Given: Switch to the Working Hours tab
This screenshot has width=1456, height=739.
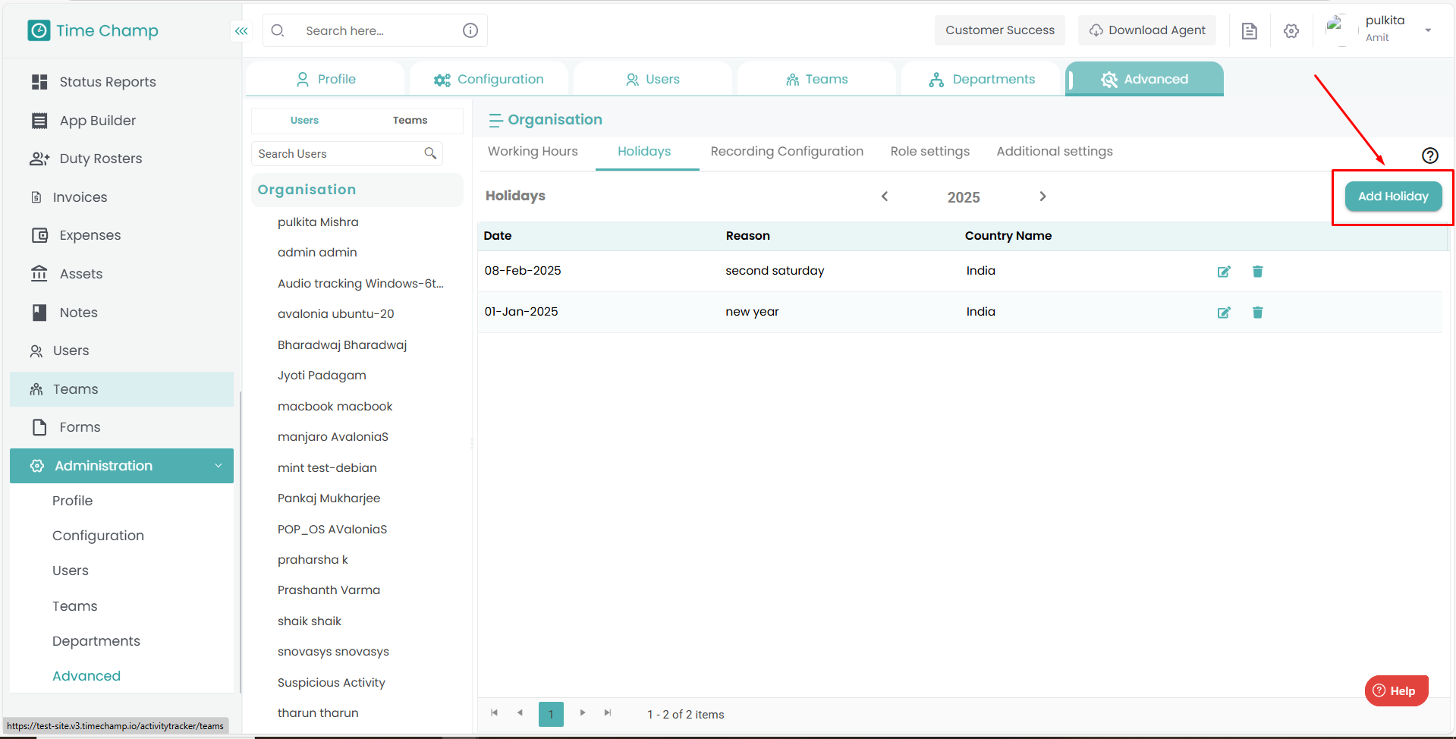Looking at the screenshot, I should [533, 152].
